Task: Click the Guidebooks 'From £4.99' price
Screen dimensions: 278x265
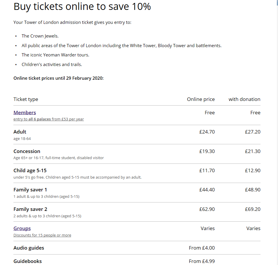Action: [202, 261]
